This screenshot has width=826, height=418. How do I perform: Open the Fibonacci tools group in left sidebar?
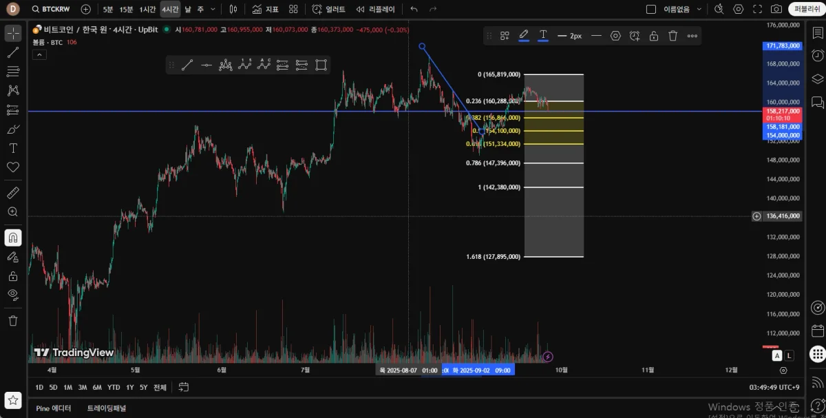pyautogui.click(x=12, y=71)
